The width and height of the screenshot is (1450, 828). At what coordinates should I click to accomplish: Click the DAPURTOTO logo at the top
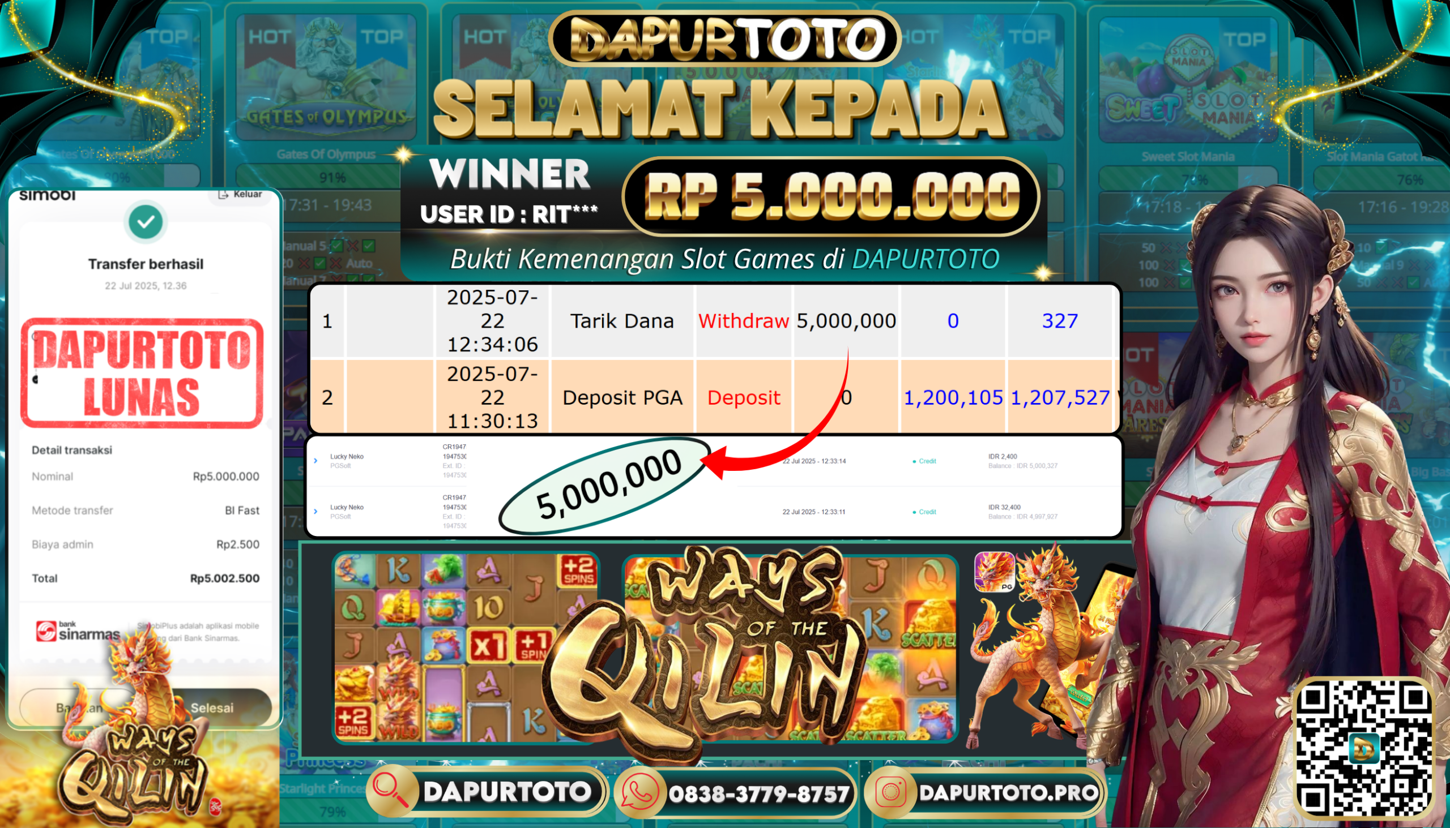[x=724, y=38]
